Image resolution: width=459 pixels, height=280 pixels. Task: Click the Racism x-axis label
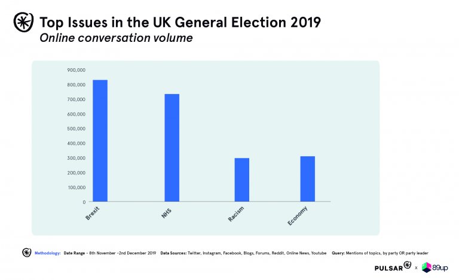[x=235, y=217]
